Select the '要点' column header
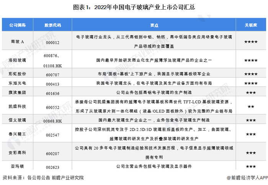The width and height of the screenshot is (268, 185). pyautogui.click(x=154, y=25)
